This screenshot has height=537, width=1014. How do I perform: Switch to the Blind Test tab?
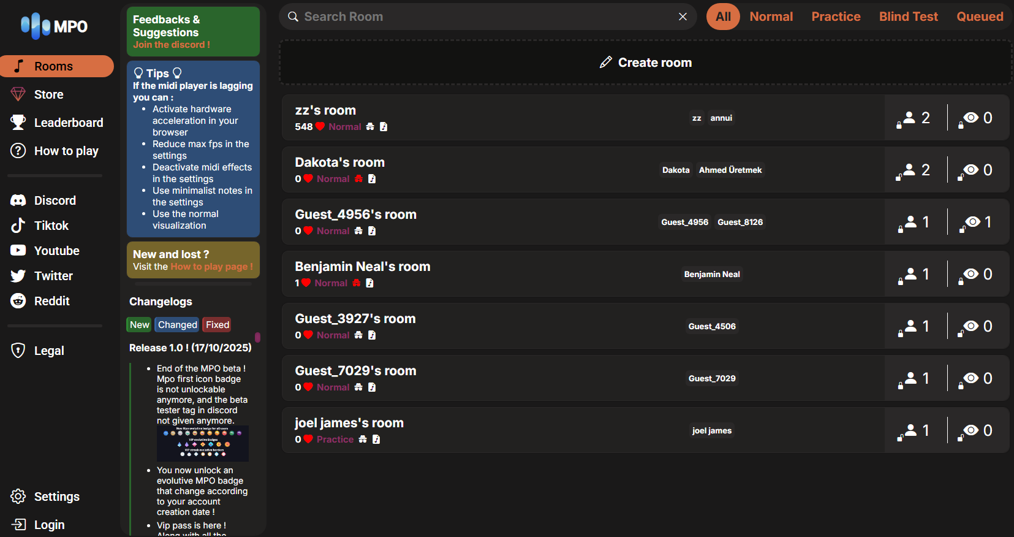(908, 17)
